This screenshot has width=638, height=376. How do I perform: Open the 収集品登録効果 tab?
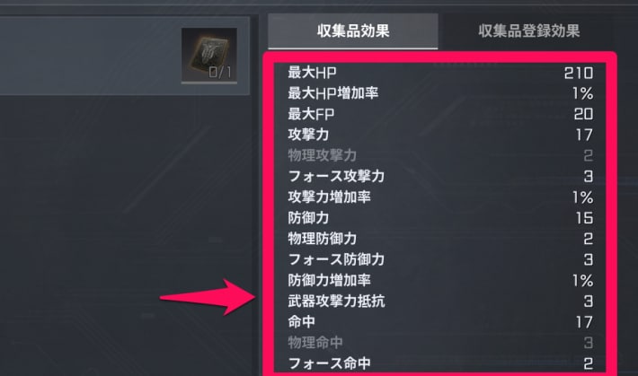[528, 31]
